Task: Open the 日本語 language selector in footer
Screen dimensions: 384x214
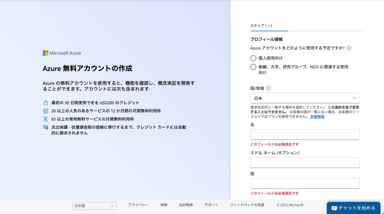Action: click(x=94, y=206)
